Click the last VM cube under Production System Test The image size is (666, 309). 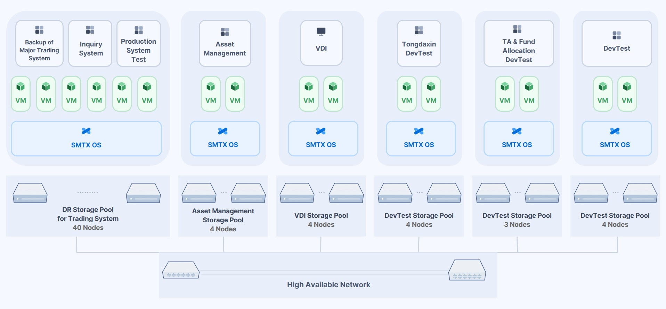pos(147,86)
